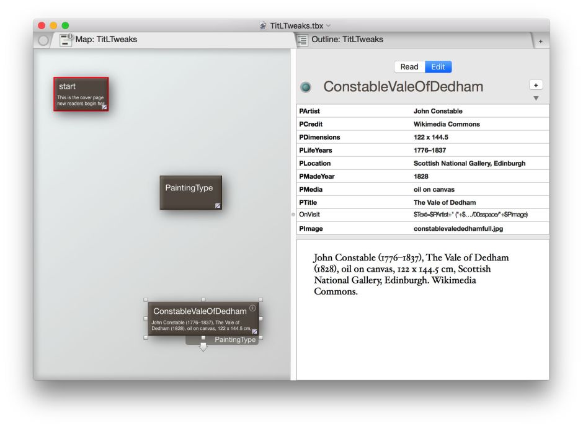Click the add attribute plus button
This screenshot has height=428, width=583.
536,85
